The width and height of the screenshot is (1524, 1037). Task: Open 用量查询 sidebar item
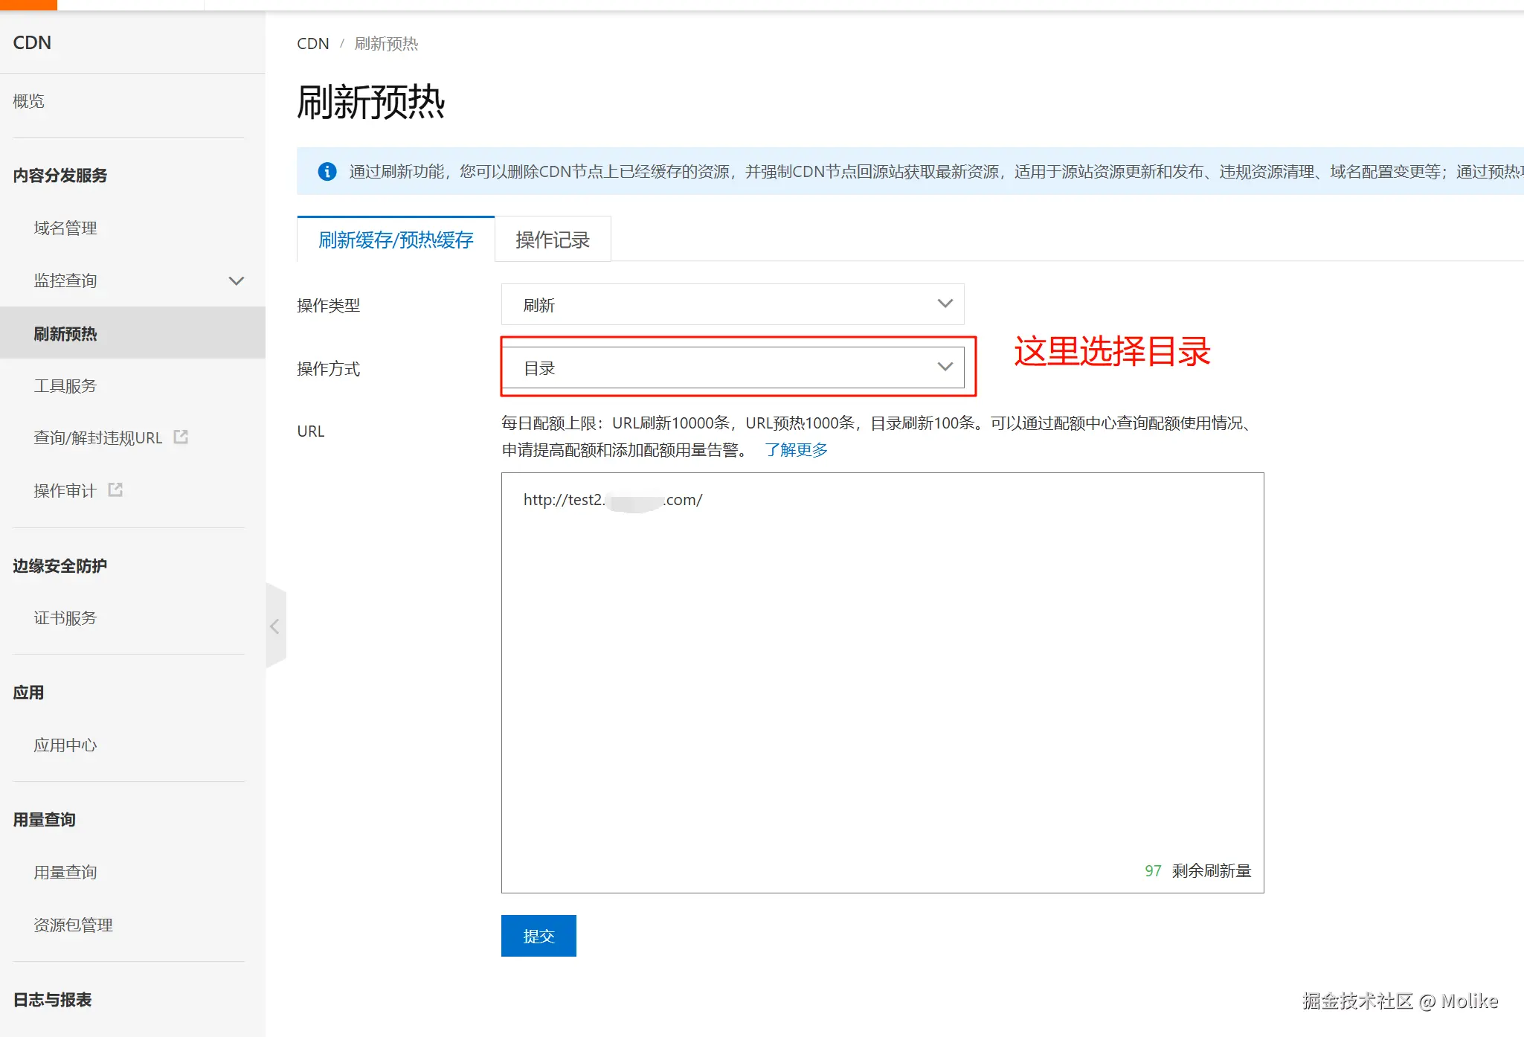[x=65, y=872]
